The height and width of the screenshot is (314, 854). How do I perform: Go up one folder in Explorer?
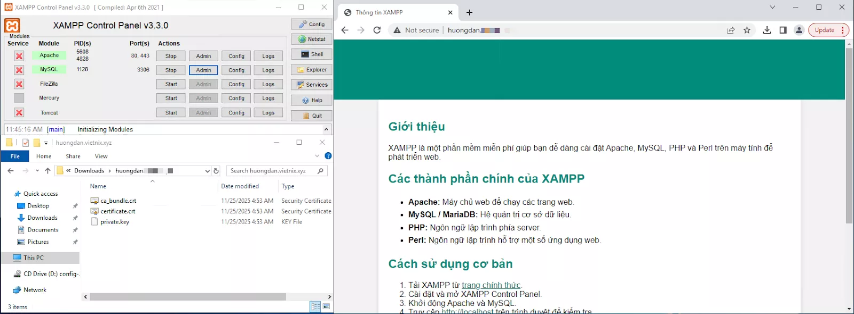click(48, 171)
